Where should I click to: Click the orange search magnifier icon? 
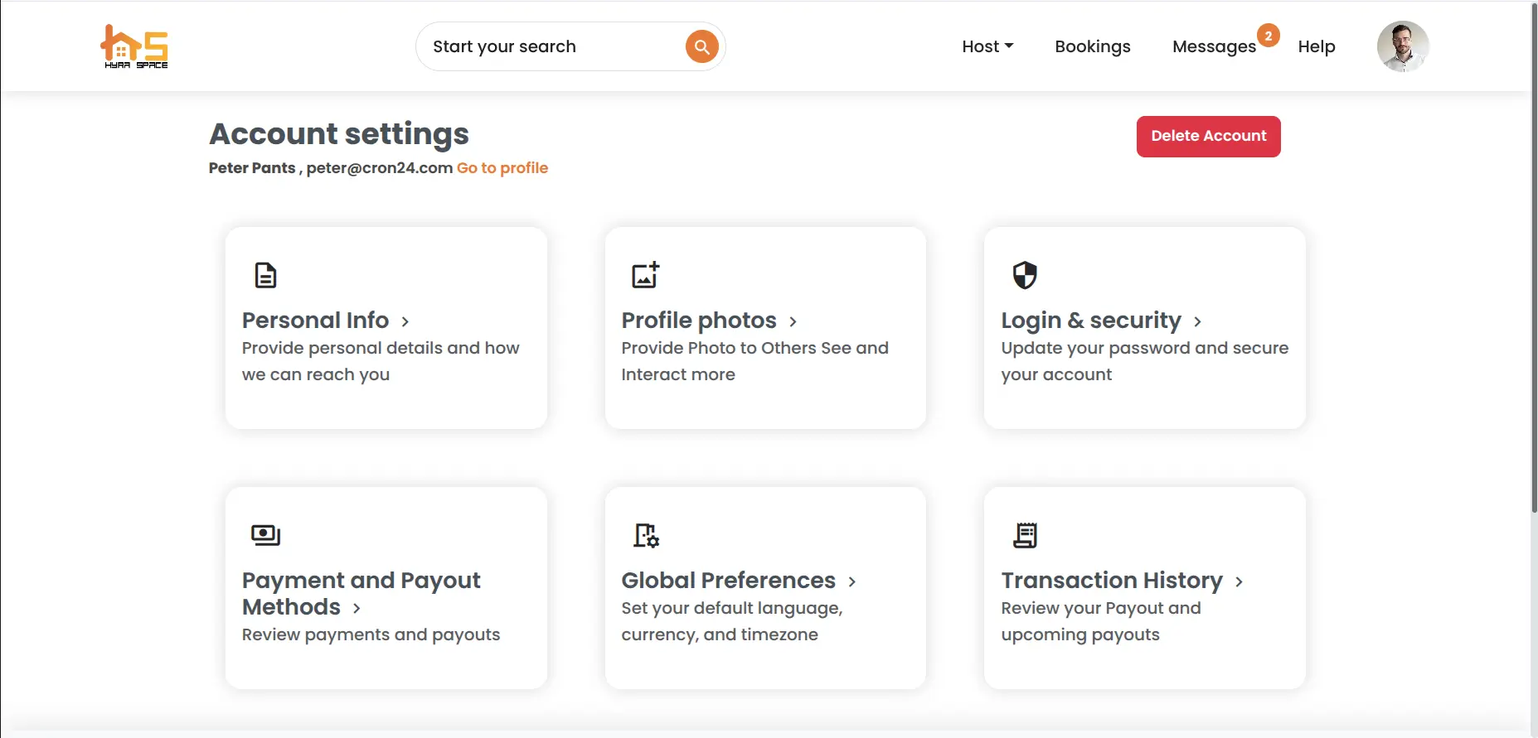coord(701,46)
